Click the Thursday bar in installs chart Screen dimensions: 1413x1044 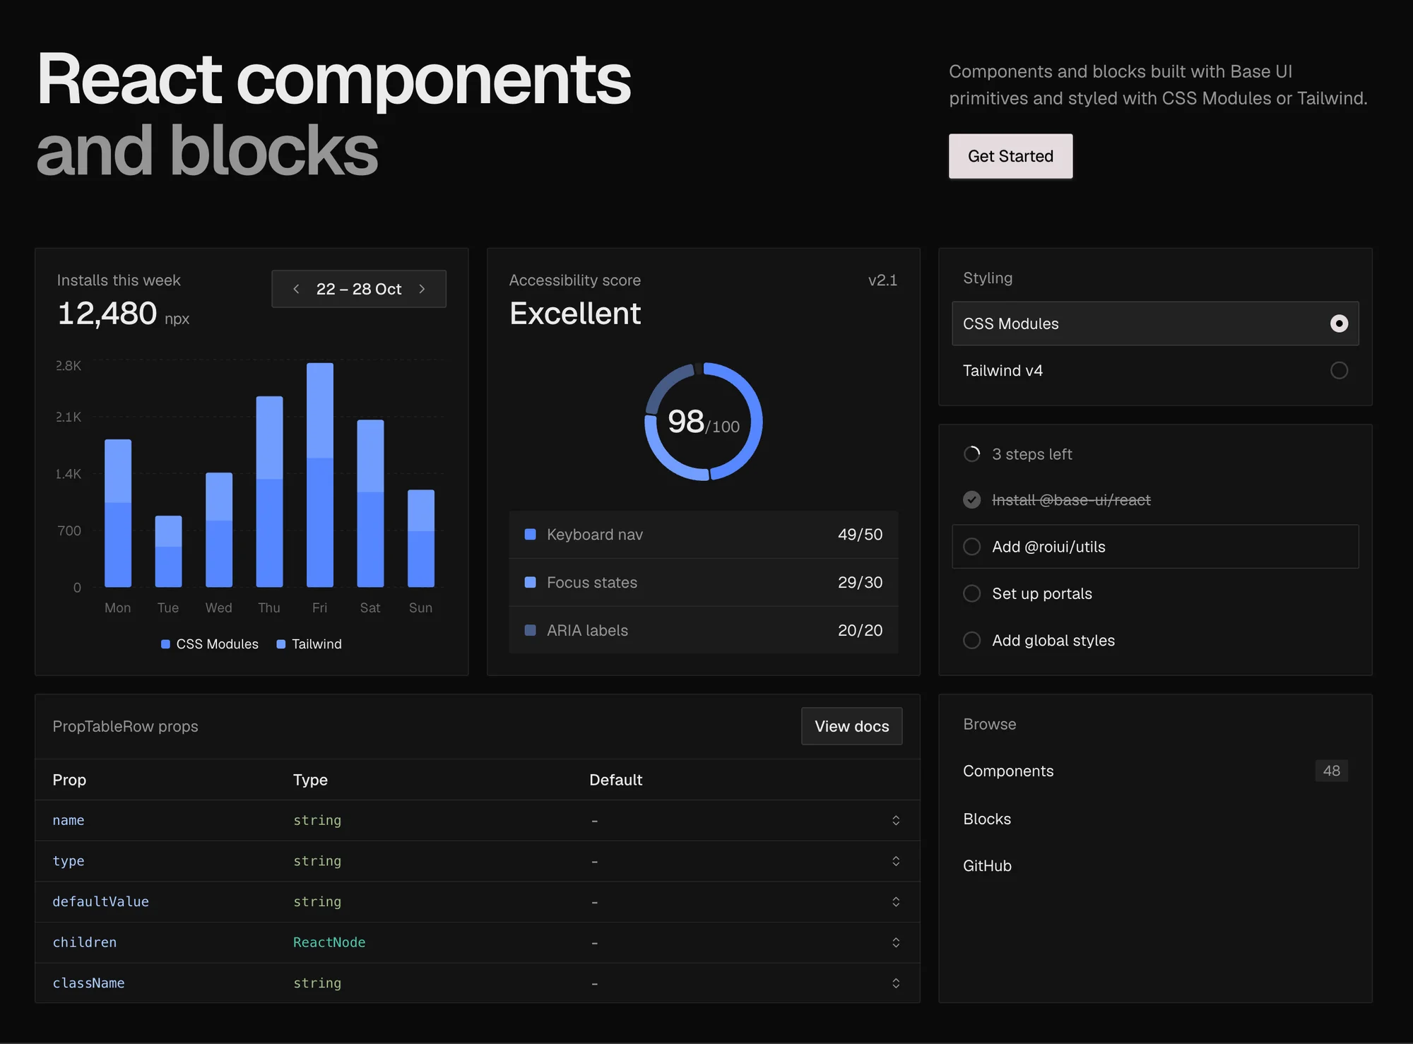[269, 492]
